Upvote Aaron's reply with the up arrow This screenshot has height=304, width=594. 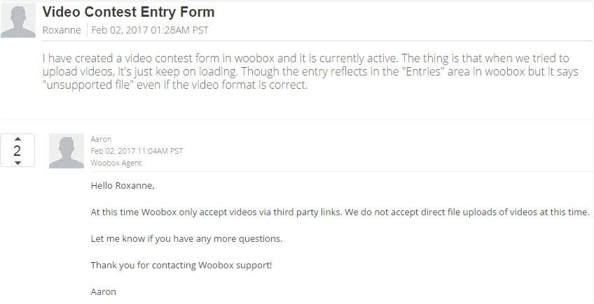click(18, 139)
